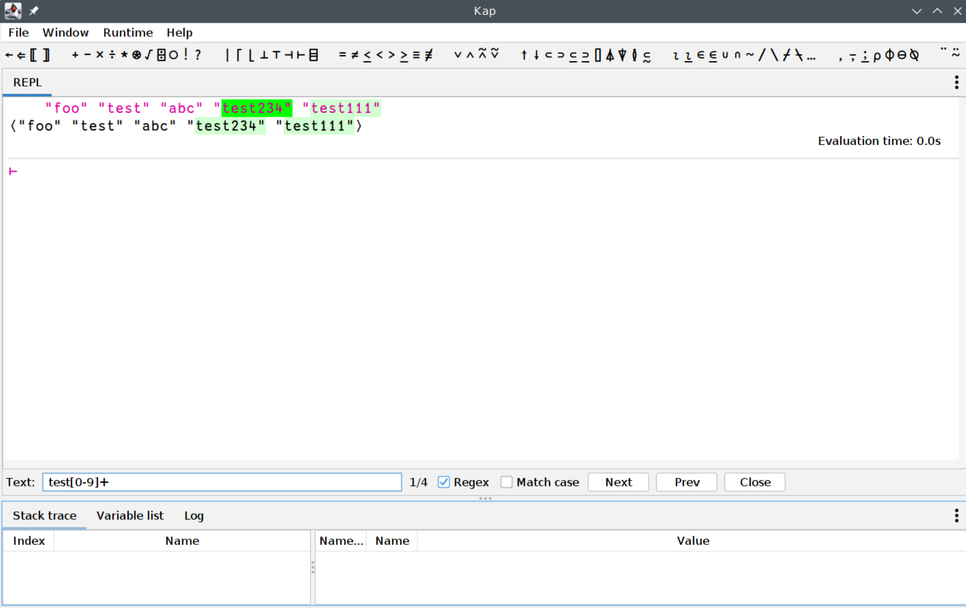Insert the left arrow assignment symbol
Image resolution: width=966 pixels, height=608 pixels.
point(9,55)
